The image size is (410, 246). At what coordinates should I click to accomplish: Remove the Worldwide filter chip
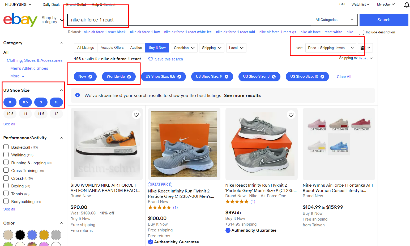[x=129, y=77]
